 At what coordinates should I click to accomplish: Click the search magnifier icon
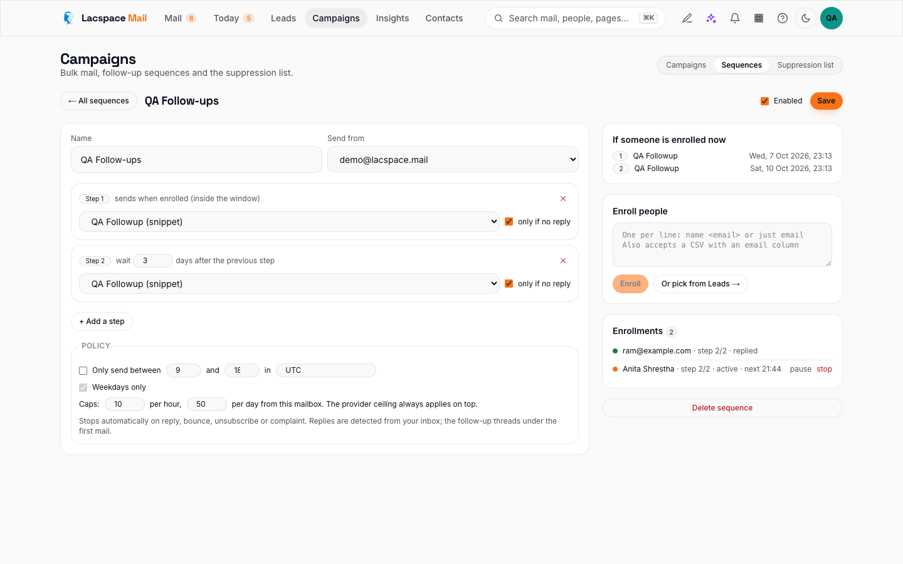499,18
